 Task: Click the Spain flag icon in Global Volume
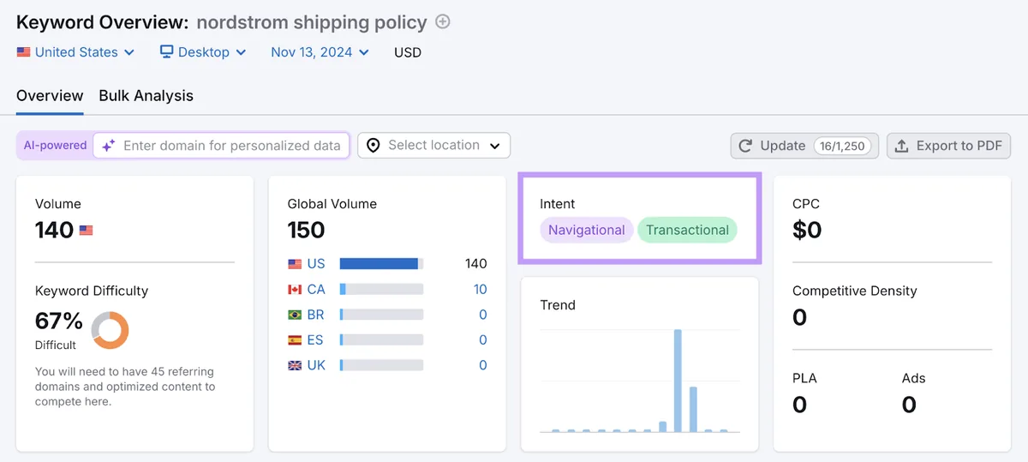point(295,340)
